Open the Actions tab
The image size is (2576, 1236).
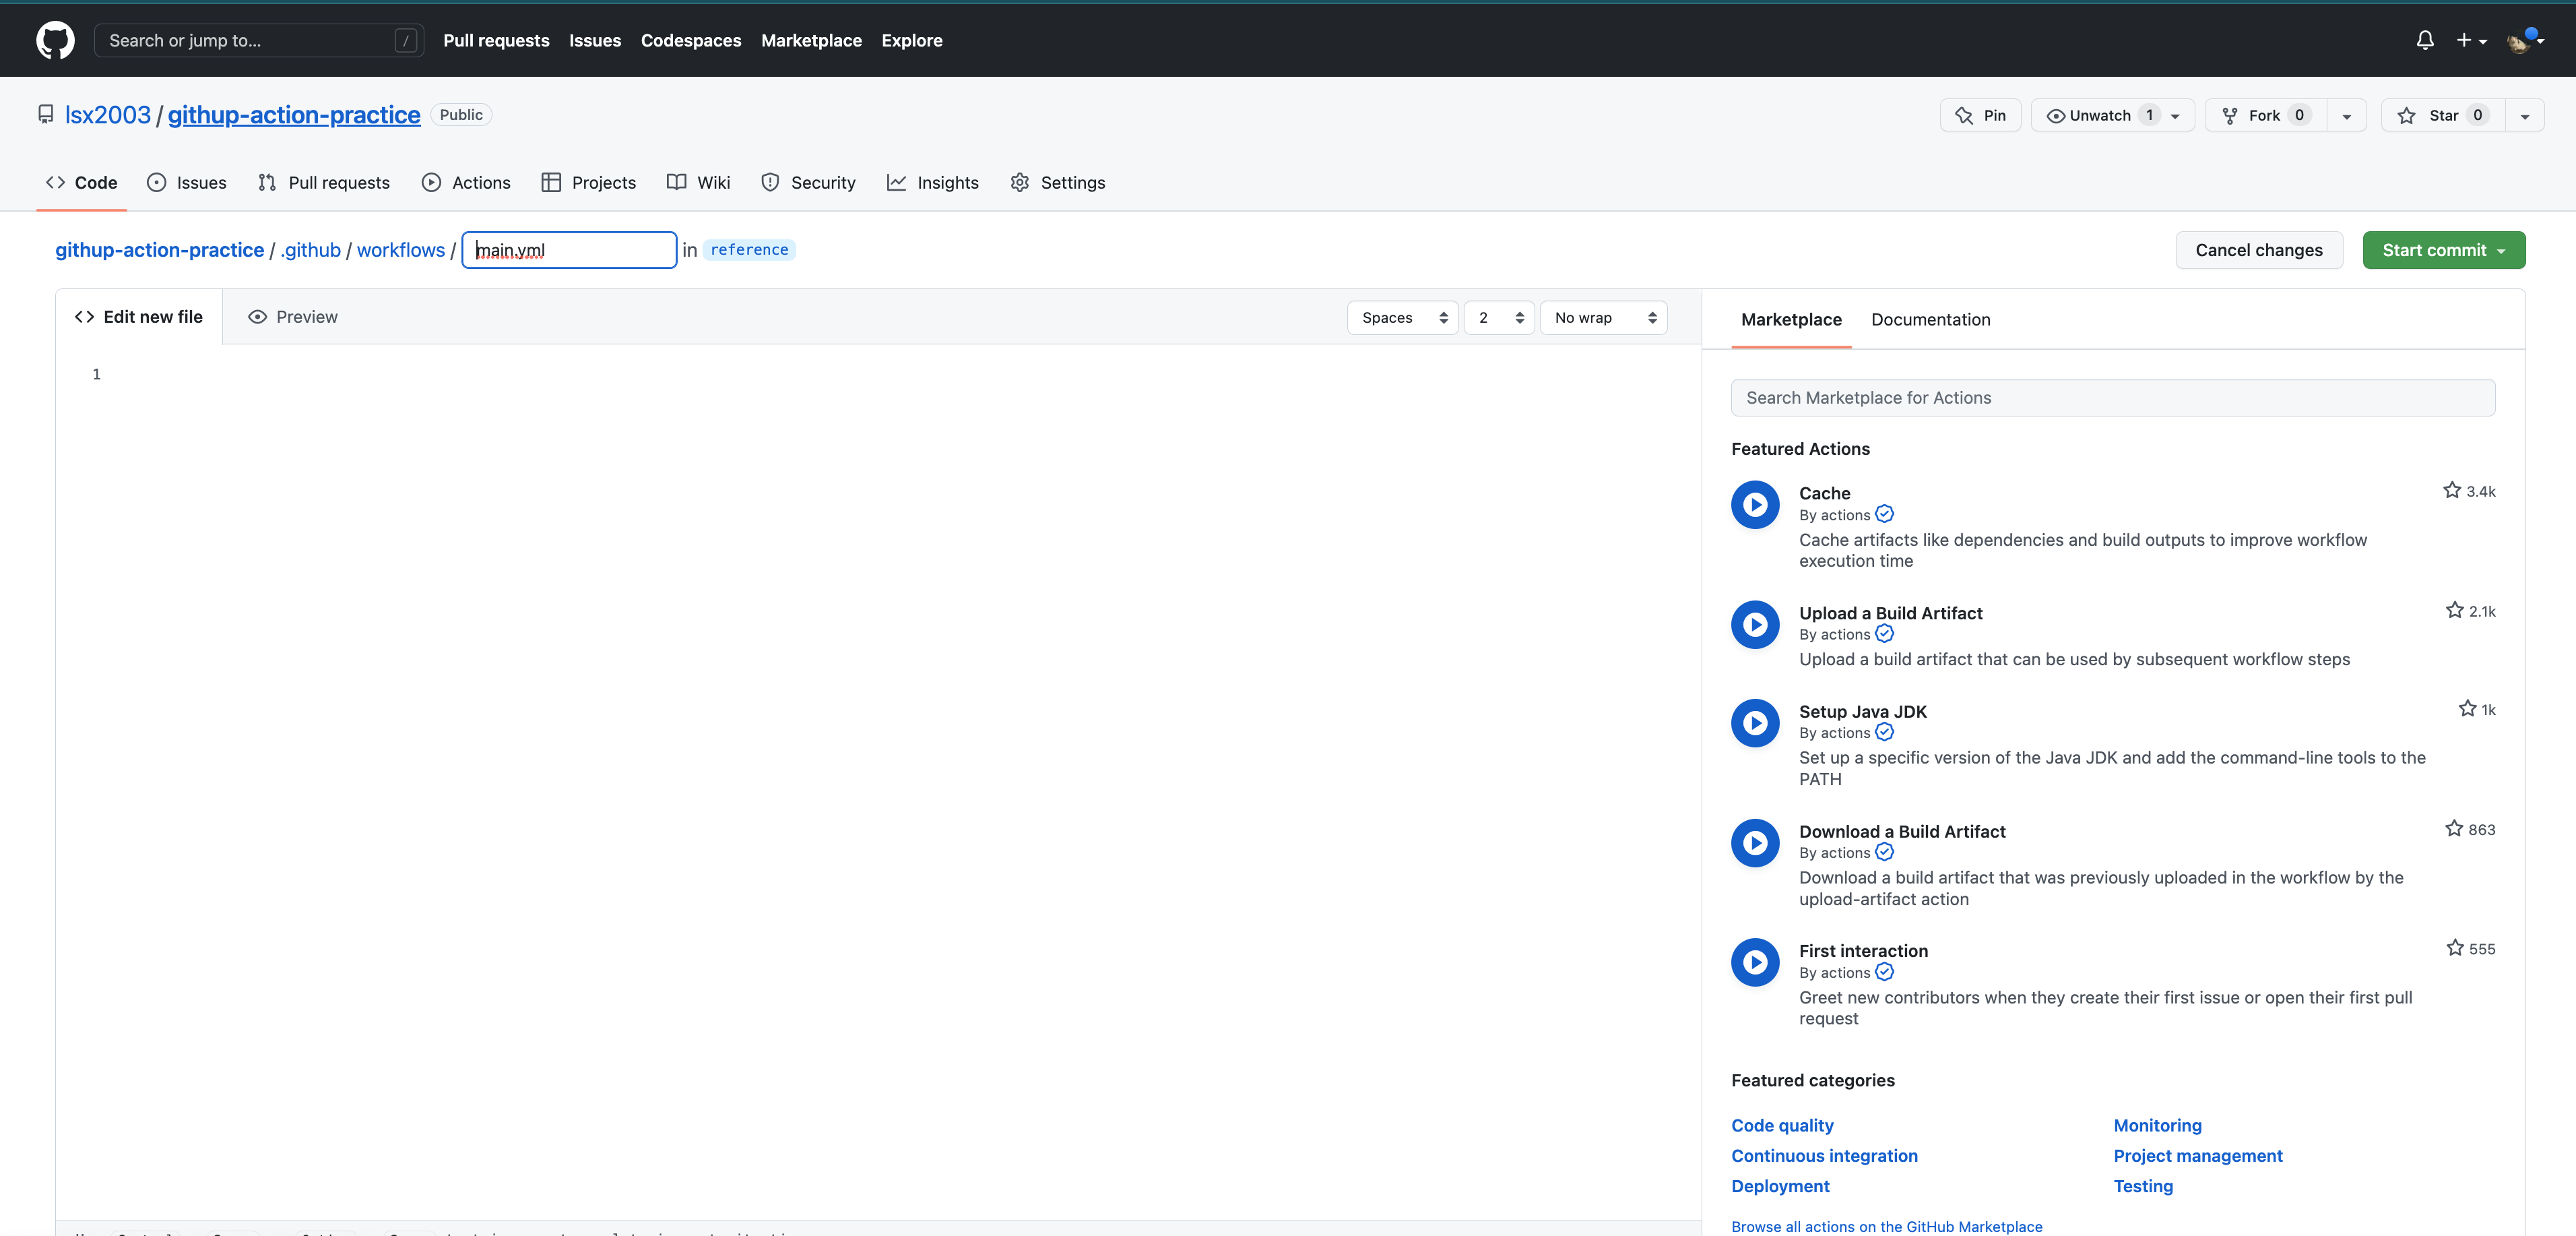[466, 182]
